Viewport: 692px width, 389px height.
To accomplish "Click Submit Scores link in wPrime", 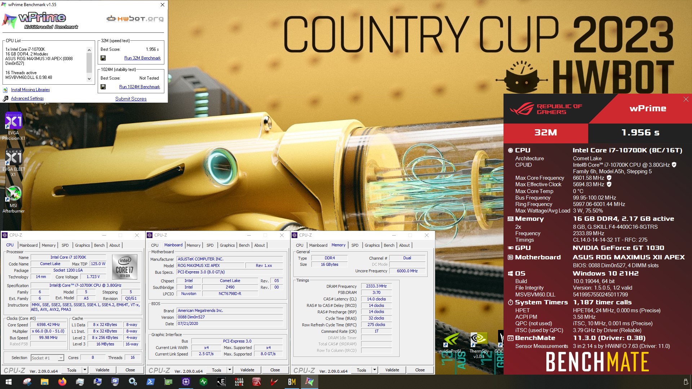I will click(131, 99).
